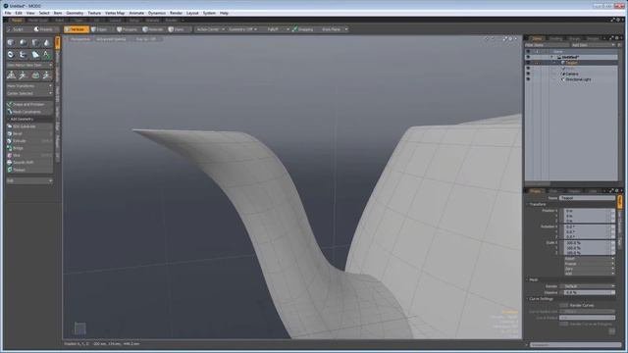The image size is (628, 353).
Task: Switch to the Shading tab in item panel
Action: (555, 38)
